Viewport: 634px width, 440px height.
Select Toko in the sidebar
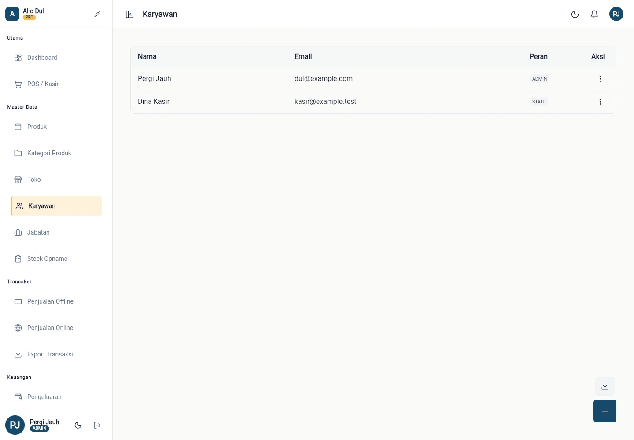(56, 180)
